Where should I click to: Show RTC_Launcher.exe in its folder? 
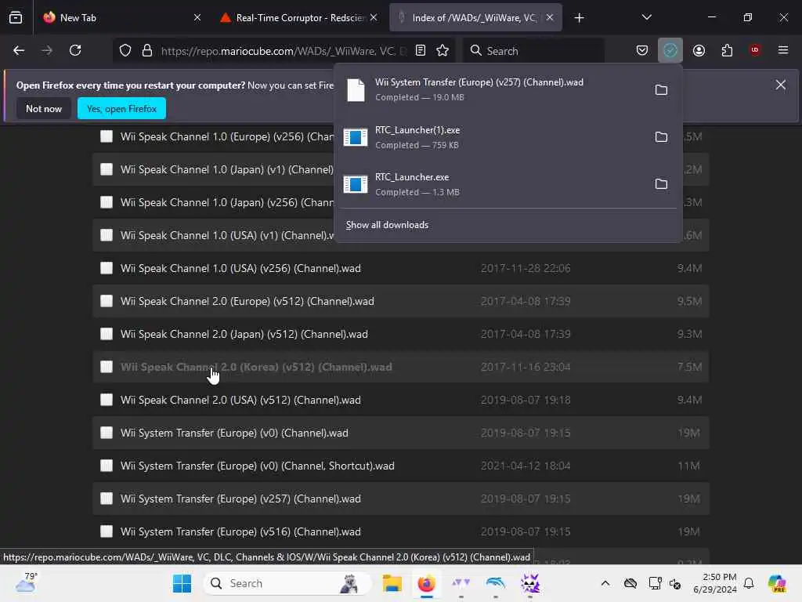(x=661, y=184)
